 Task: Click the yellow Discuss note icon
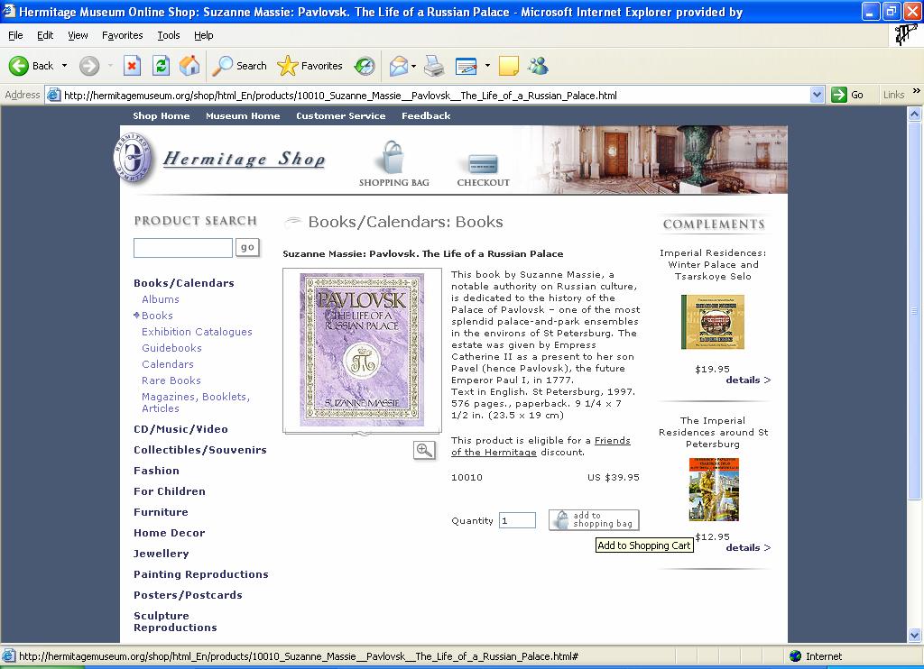(508, 66)
